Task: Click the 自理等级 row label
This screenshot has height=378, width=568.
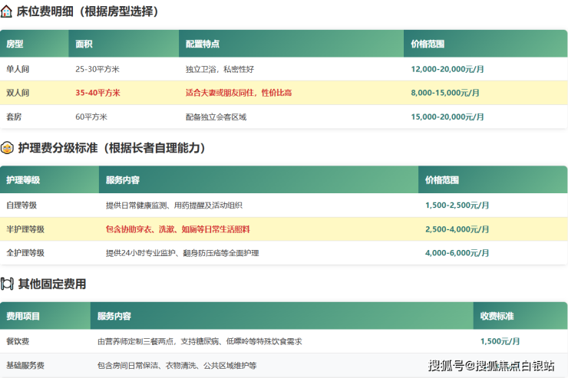Action: 21,205
